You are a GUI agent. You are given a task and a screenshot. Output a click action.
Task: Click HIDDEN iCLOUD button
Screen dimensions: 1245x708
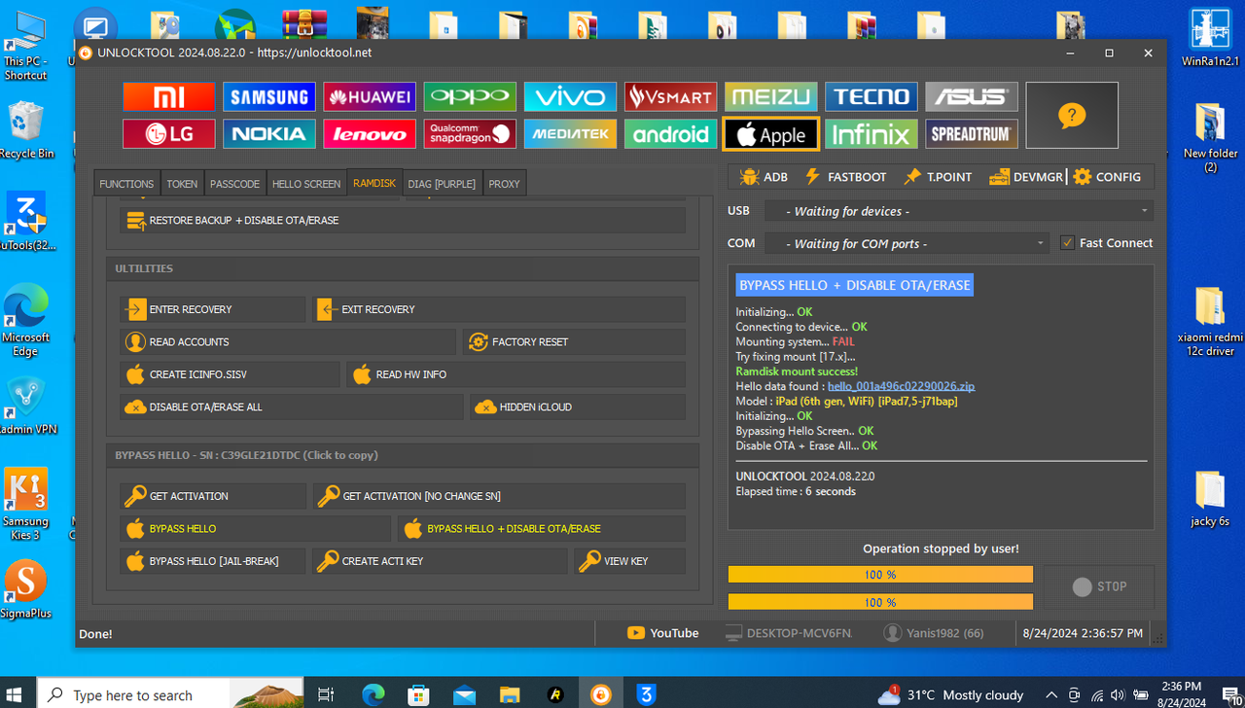(578, 407)
